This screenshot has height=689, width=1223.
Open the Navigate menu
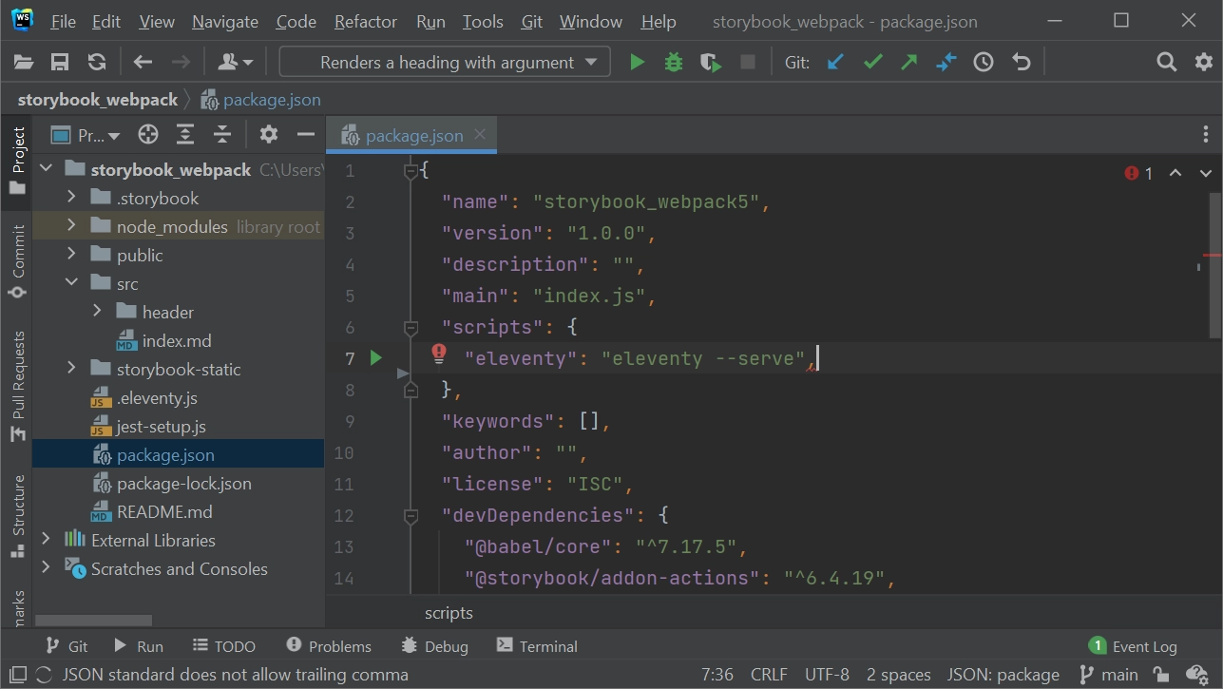coord(225,21)
